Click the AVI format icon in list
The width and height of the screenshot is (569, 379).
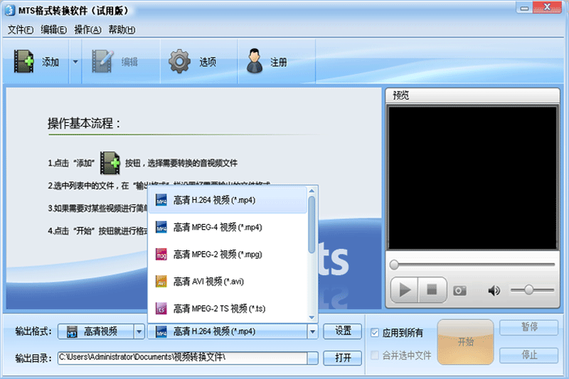point(161,282)
